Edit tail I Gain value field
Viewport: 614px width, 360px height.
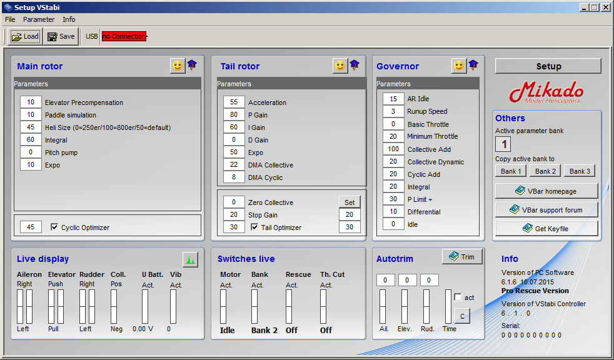pyautogui.click(x=234, y=127)
